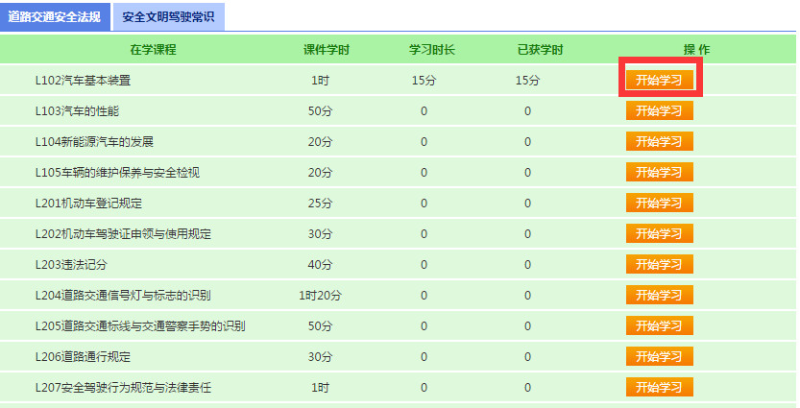This screenshot has height=408, width=800.
Task: Select the 在学课程 column header
Action: coord(153,50)
